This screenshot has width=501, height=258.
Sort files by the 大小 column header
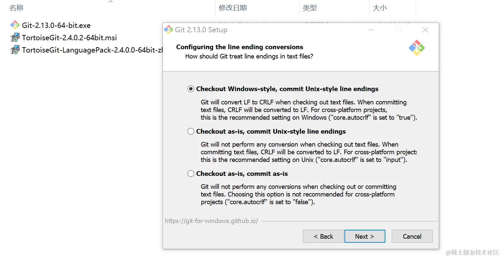tap(379, 8)
